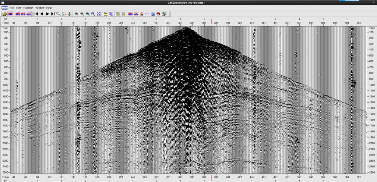Click the open folder icon in toolbar

point(4,14)
